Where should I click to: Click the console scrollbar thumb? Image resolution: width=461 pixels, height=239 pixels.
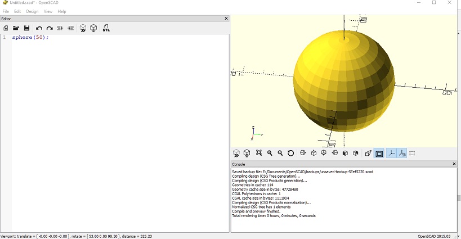click(x=459, y=198)
